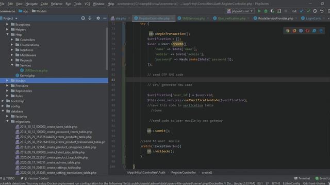Viewport: 330px width, 185px height.
Task: Expand the Providers folder
Action: pyautogui.click(x=7, y=86)
